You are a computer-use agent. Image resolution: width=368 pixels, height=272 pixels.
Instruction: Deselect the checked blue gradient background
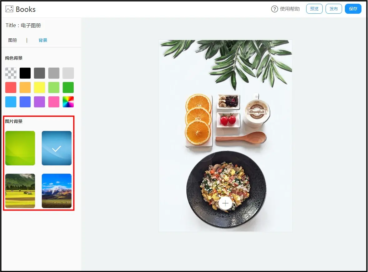coord(56,148)
